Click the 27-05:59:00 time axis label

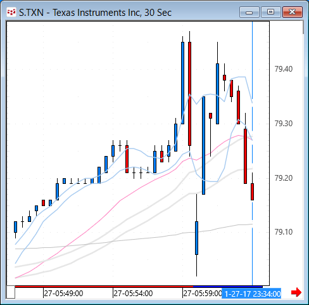point(203,294)
